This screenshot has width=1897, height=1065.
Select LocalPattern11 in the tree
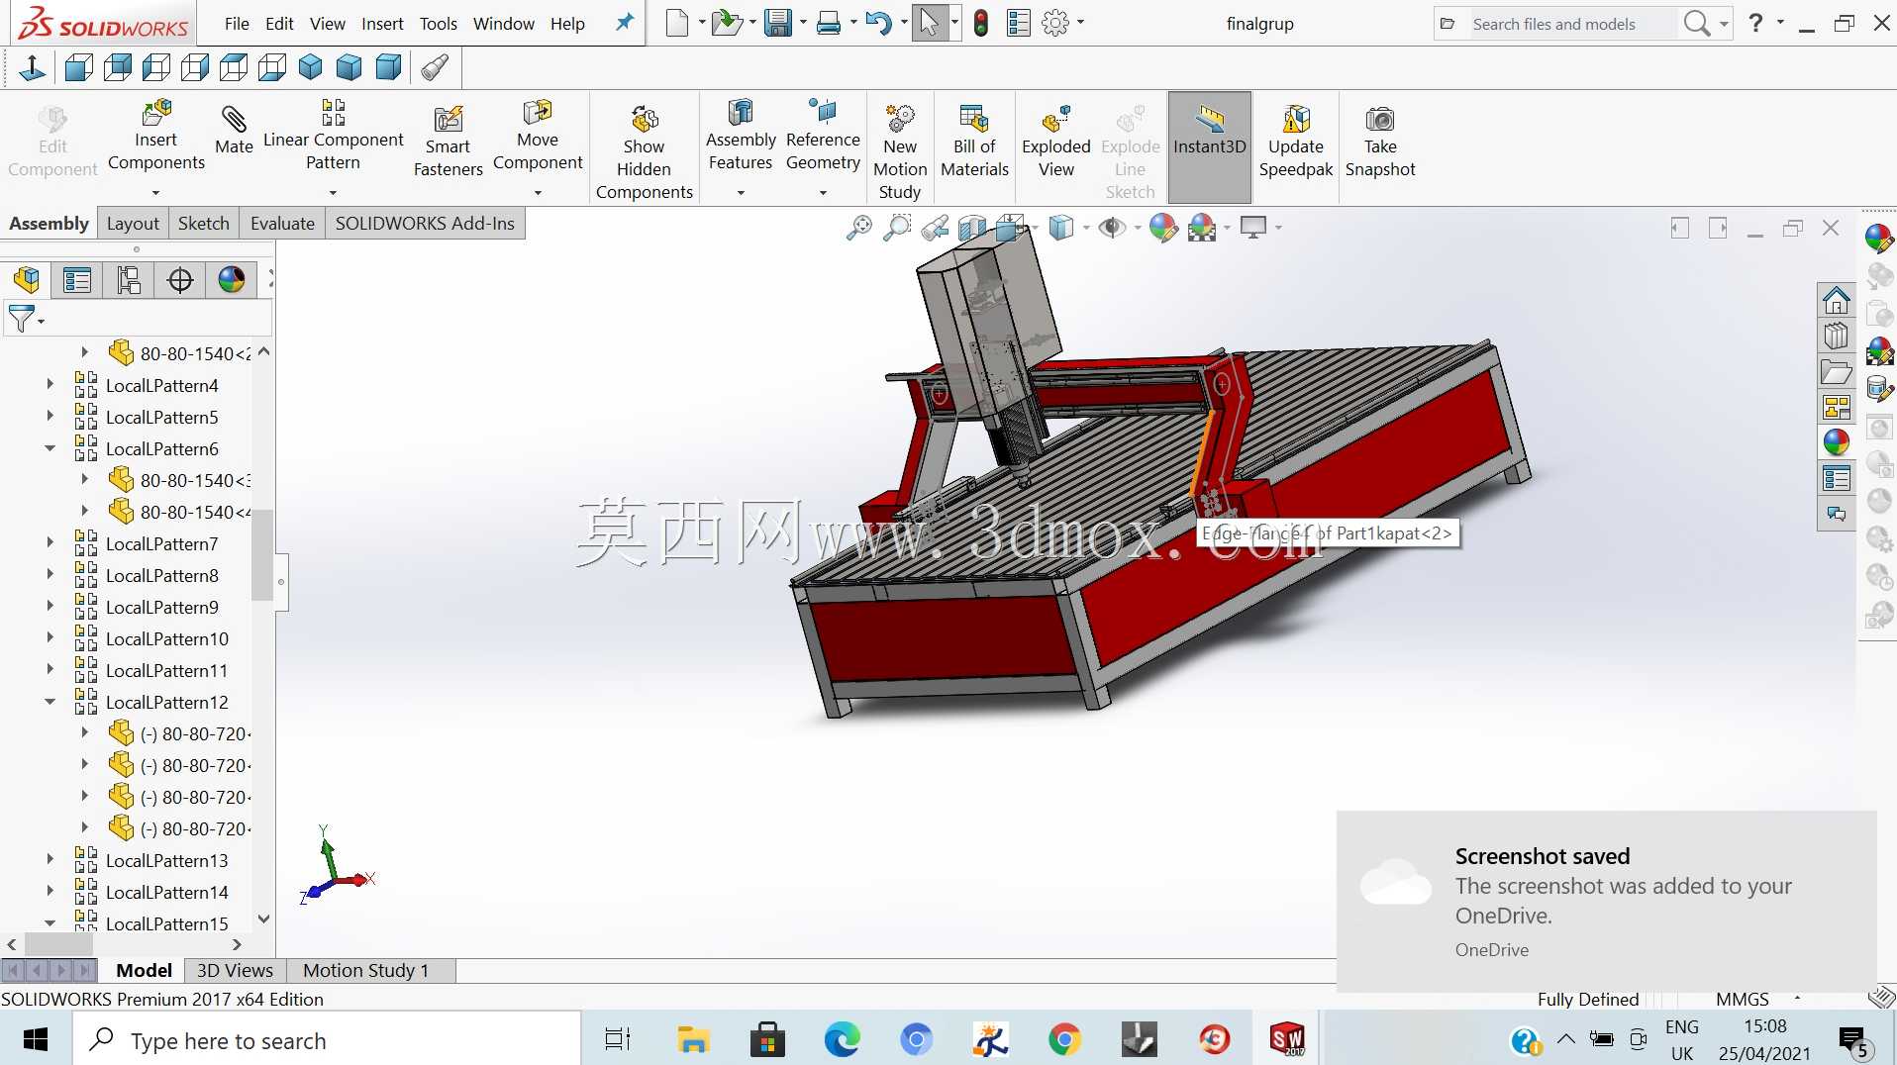[x=166, y=671]
